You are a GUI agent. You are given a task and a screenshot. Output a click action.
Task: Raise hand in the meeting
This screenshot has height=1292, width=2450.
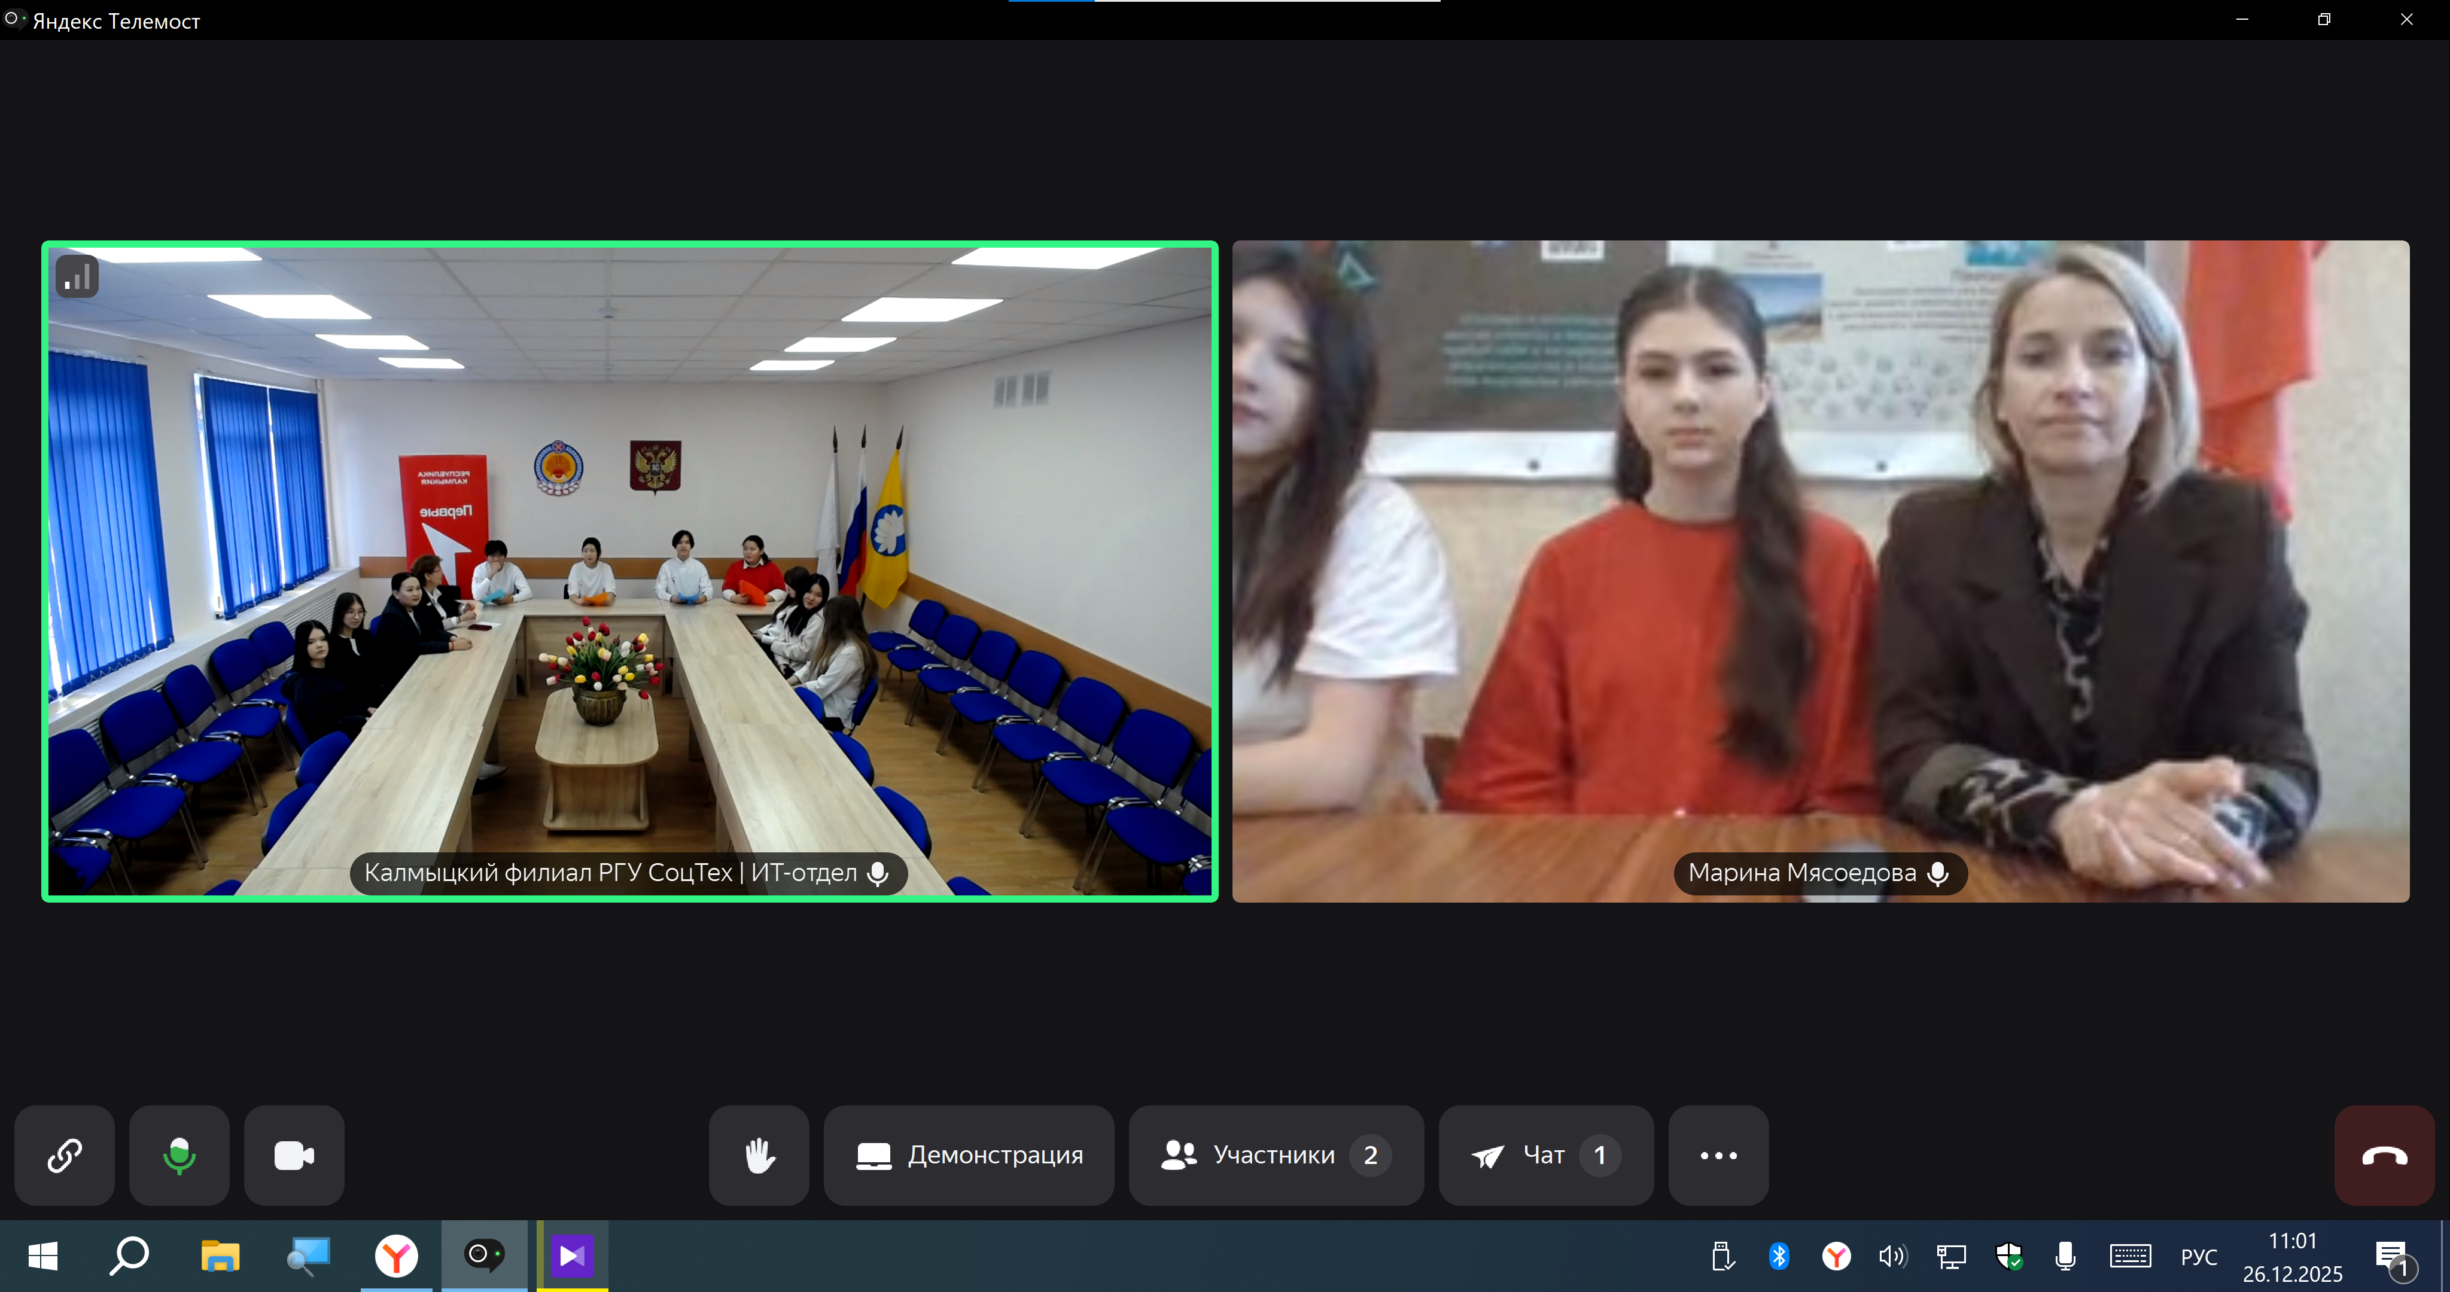click(x=759, y=1155)
